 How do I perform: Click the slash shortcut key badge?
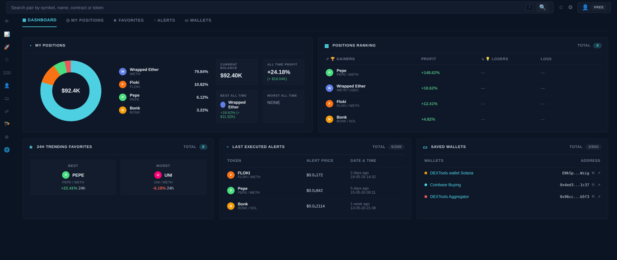click(529, 7)
